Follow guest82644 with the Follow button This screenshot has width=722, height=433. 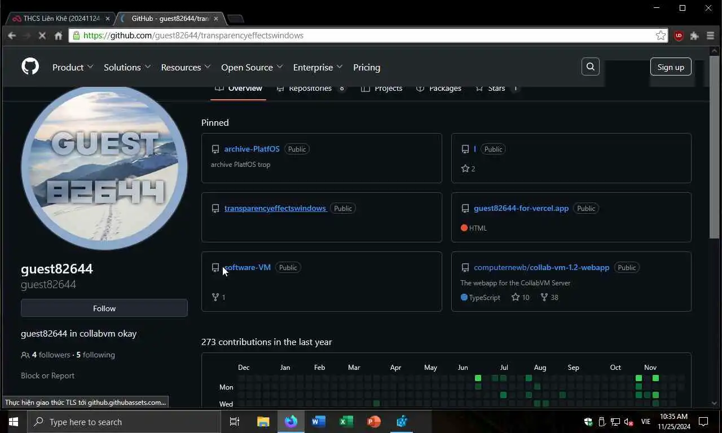pos(104,308)
